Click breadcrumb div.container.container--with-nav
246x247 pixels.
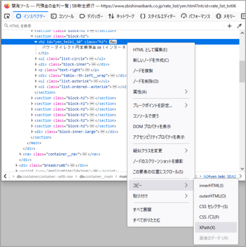pyautogui.click(x=45, y=176)
